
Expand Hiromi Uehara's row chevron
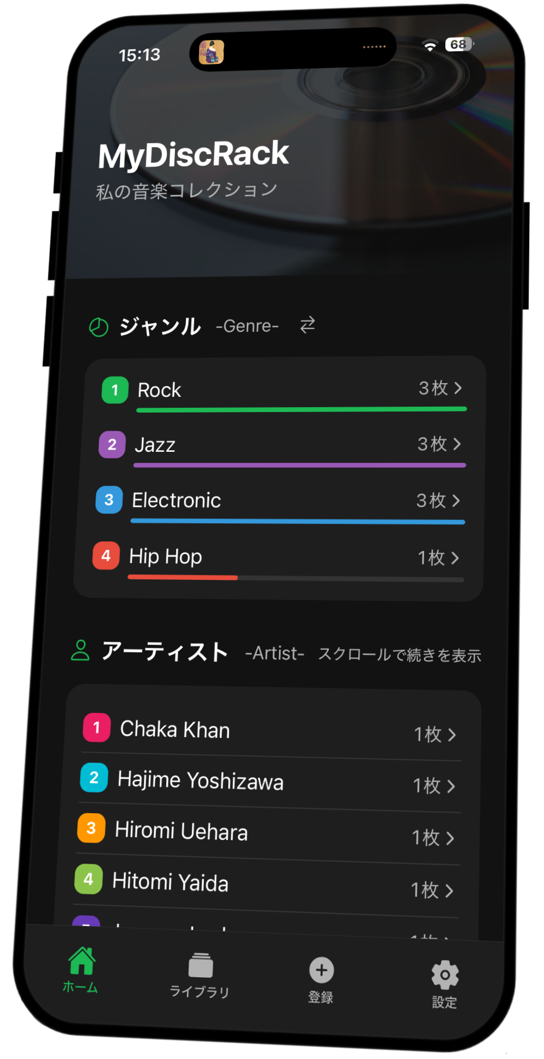tap(450, 837)
